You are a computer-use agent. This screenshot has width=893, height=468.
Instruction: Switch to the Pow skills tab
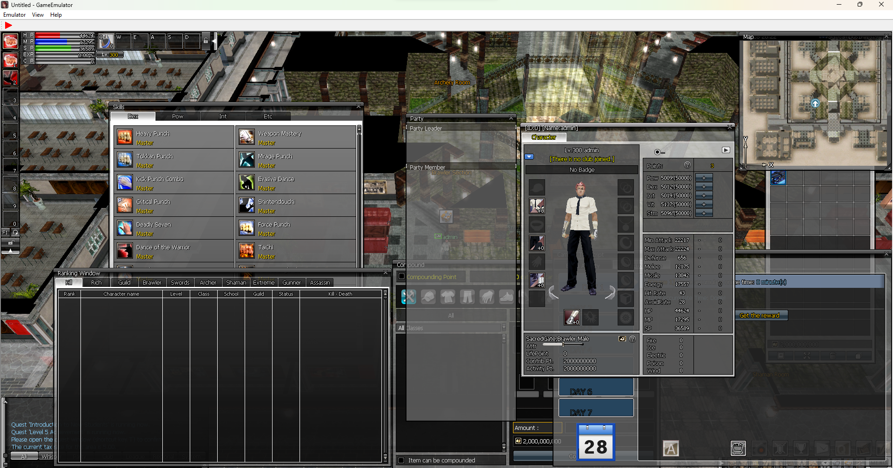click(x=178, y=117)
